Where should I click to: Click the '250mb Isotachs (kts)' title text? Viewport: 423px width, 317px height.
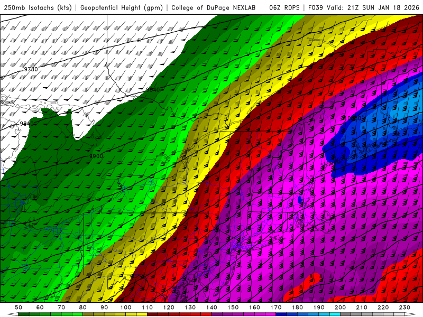(38, 7)
